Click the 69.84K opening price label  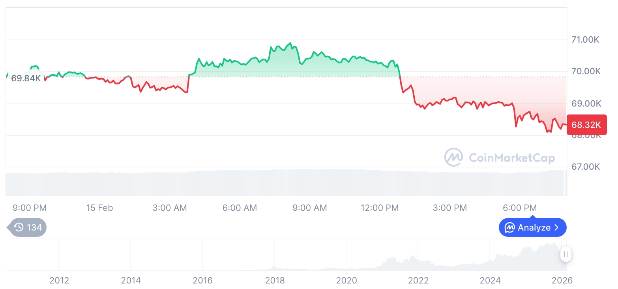(x=26, y=78)
